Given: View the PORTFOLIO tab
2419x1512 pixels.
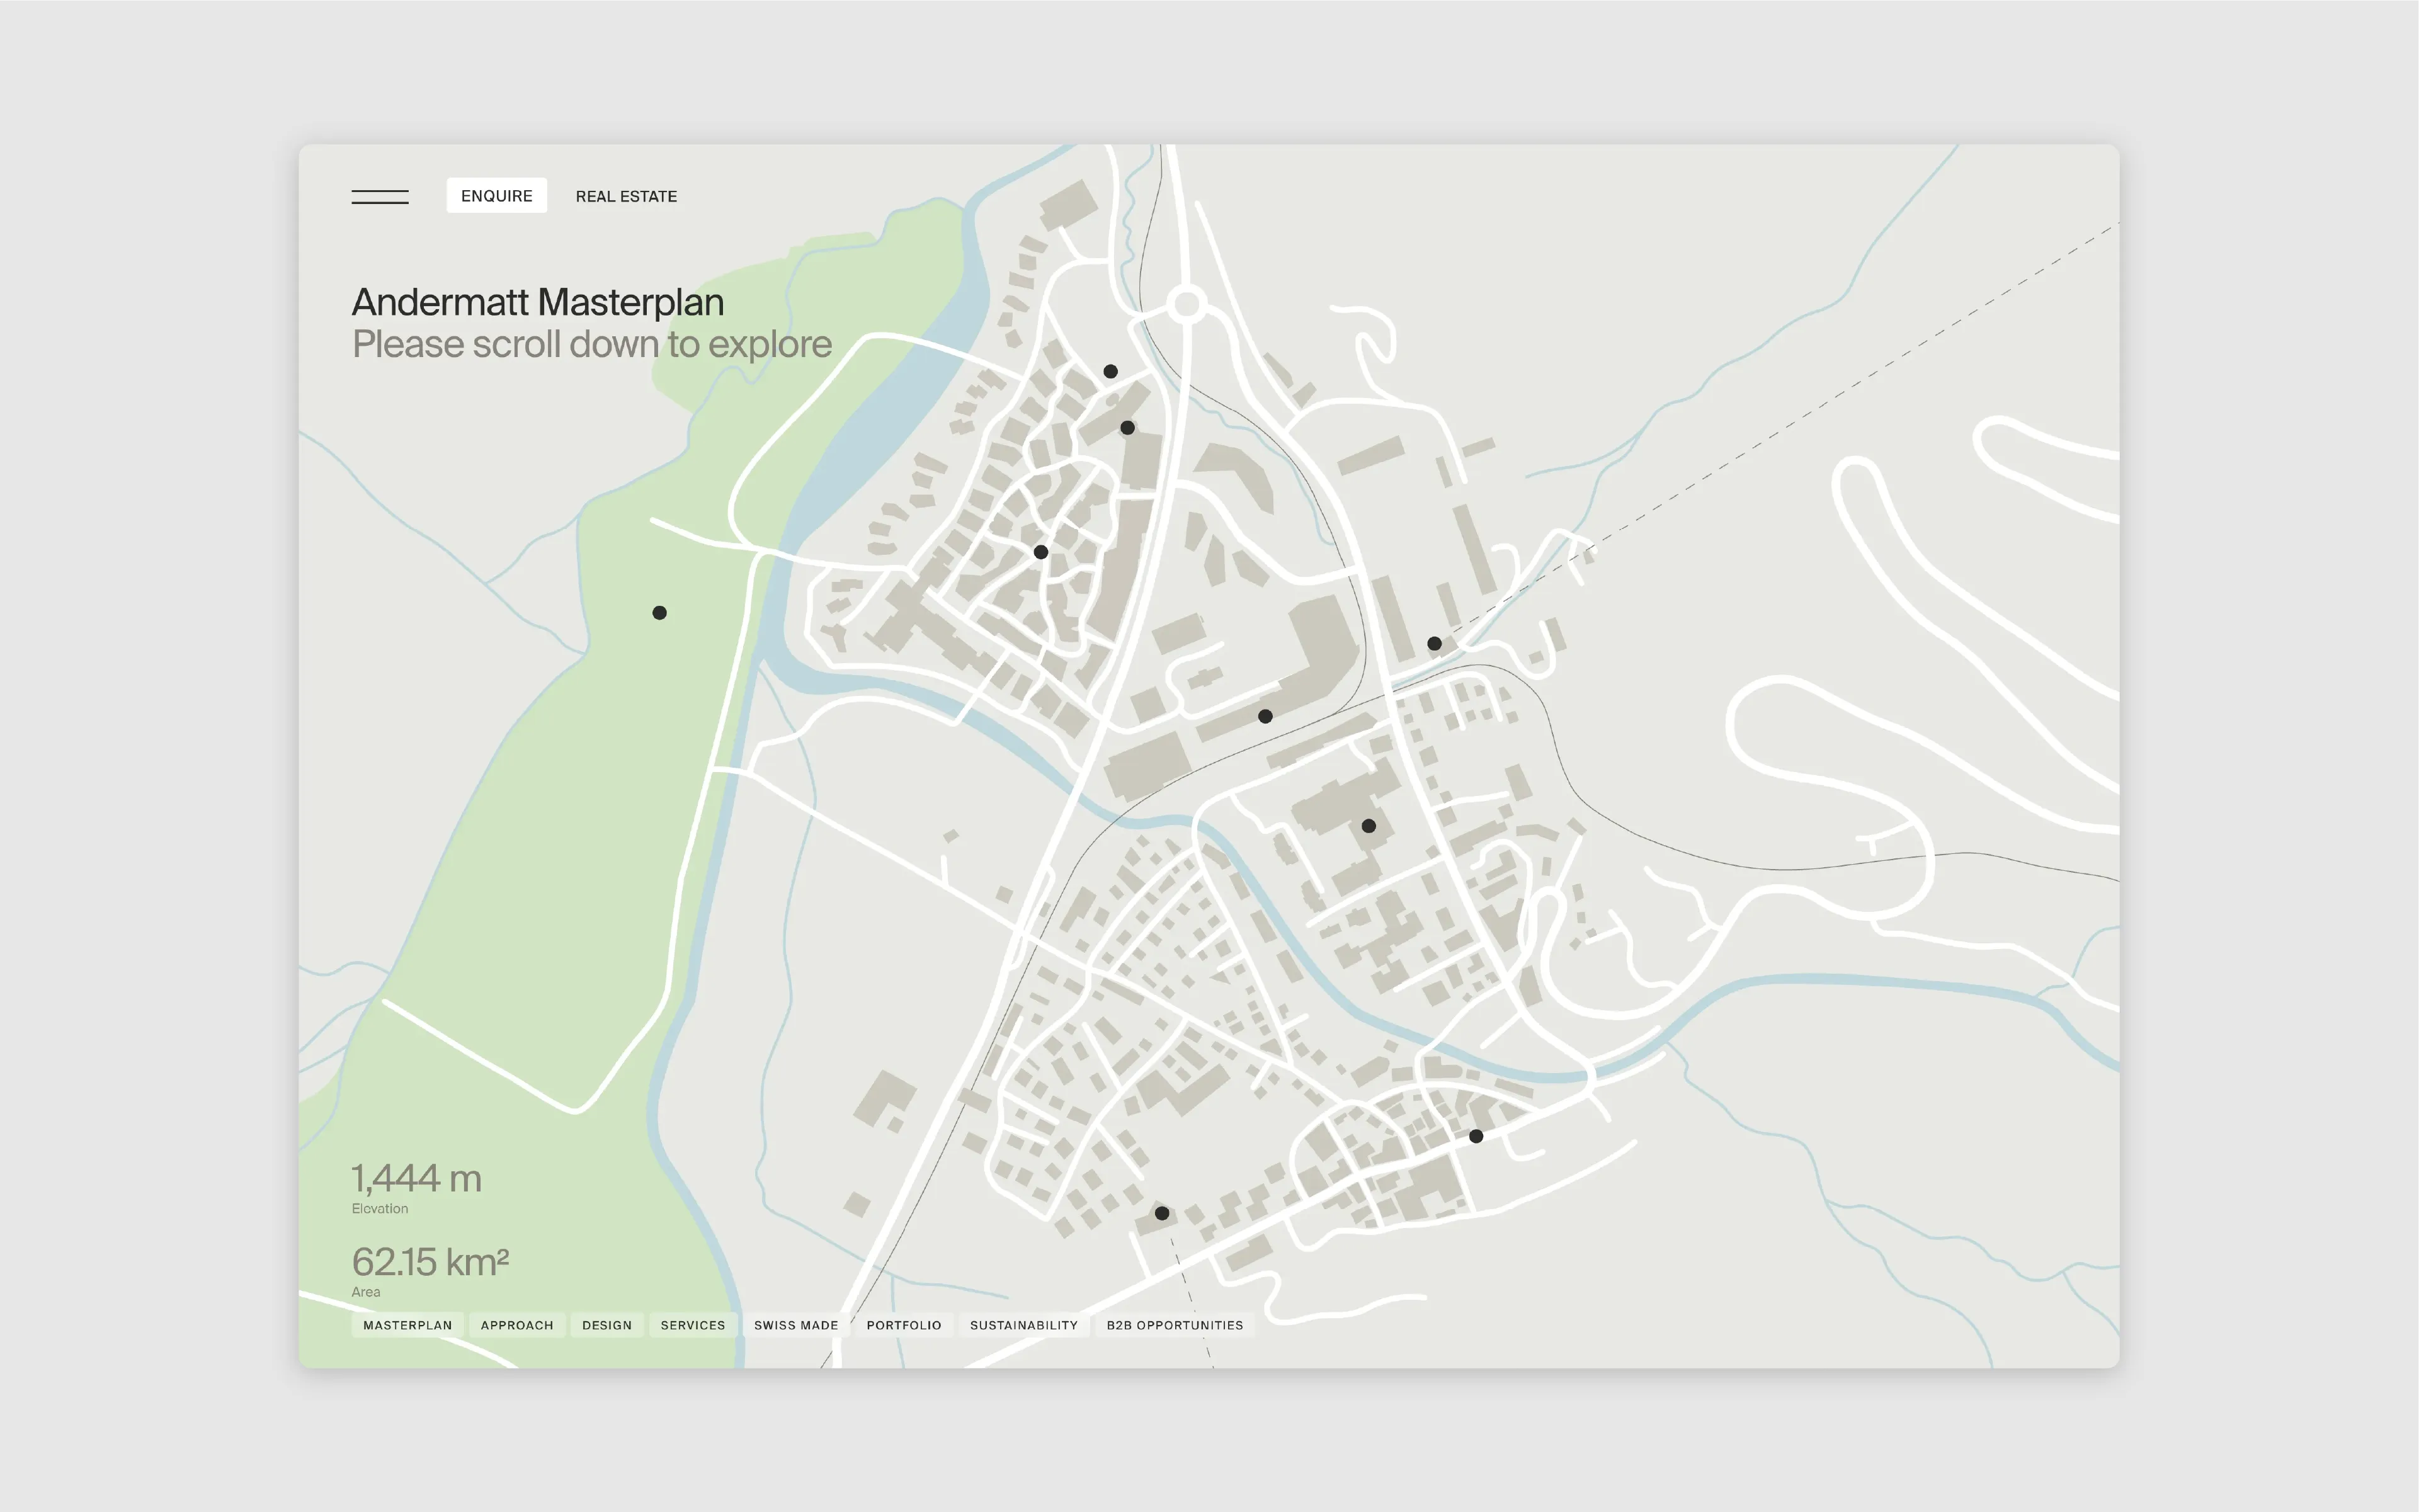Looking at the screenshot, I should [904, 1325].
